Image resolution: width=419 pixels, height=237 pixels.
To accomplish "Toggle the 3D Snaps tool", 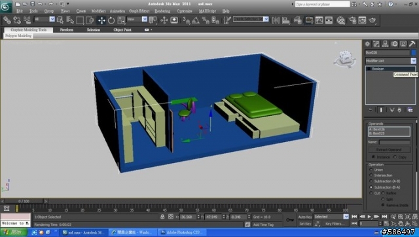I will tap(186, 20).
